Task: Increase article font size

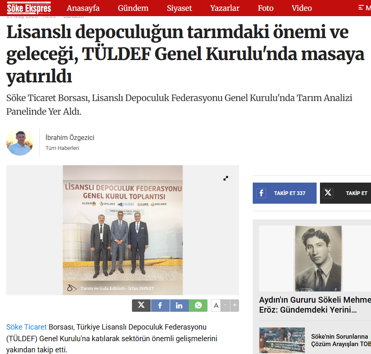Action: [x=234, y=306]
